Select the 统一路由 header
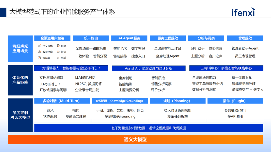This screenshot has height=152, width=271. 91,38
